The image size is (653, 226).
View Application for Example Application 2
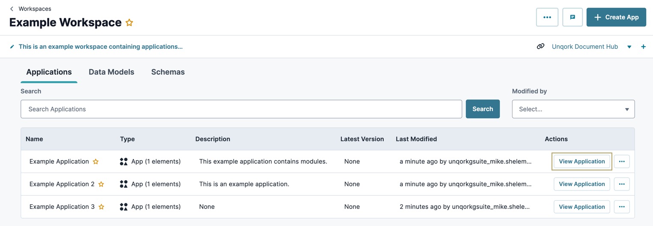582,184
